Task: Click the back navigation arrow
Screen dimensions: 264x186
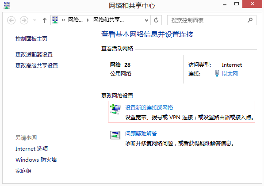Action: tap(11, 20)
